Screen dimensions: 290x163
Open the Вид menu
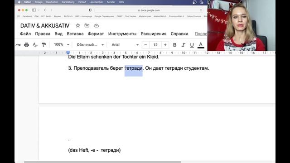[58, 34]
